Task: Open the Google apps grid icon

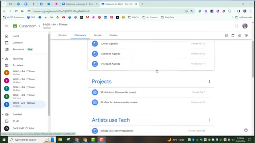Action: click(x=237, y=26)
